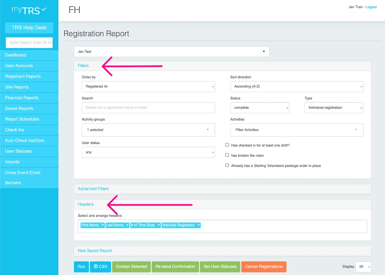
Task: Download the report as CSV
Action: 100,267
